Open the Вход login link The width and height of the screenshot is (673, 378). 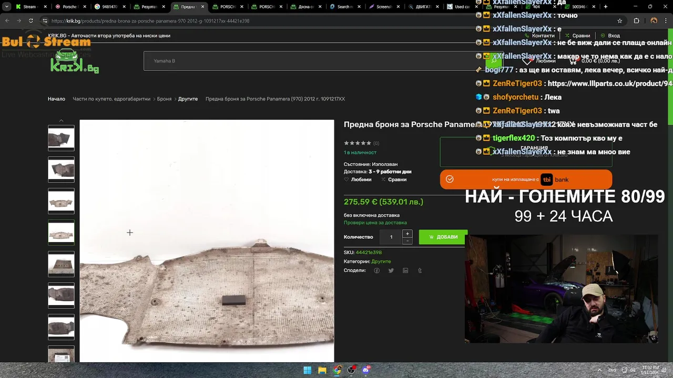pyautogui.click(x=610, y=36)
